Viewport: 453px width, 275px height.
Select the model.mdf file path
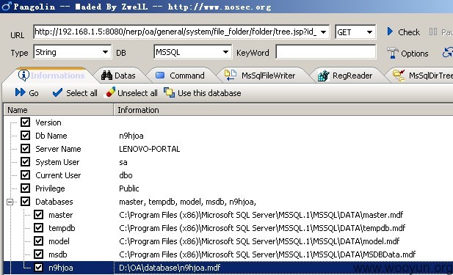click(259, 241)
